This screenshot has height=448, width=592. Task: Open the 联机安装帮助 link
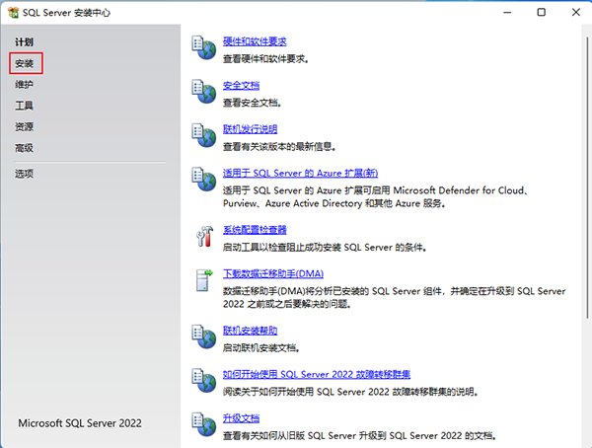[250, 331]
